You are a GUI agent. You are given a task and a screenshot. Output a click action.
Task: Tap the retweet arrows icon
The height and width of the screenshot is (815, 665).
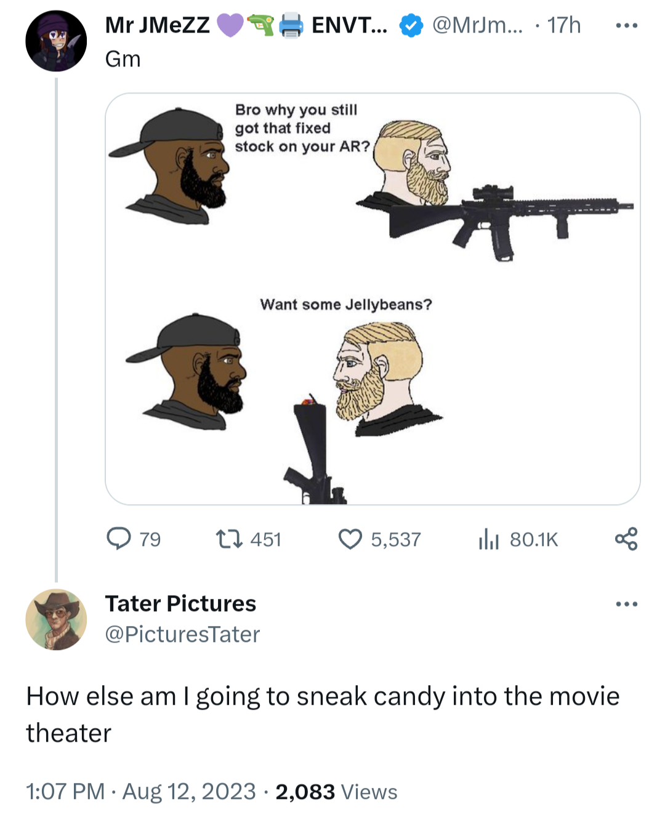(228, 539)
